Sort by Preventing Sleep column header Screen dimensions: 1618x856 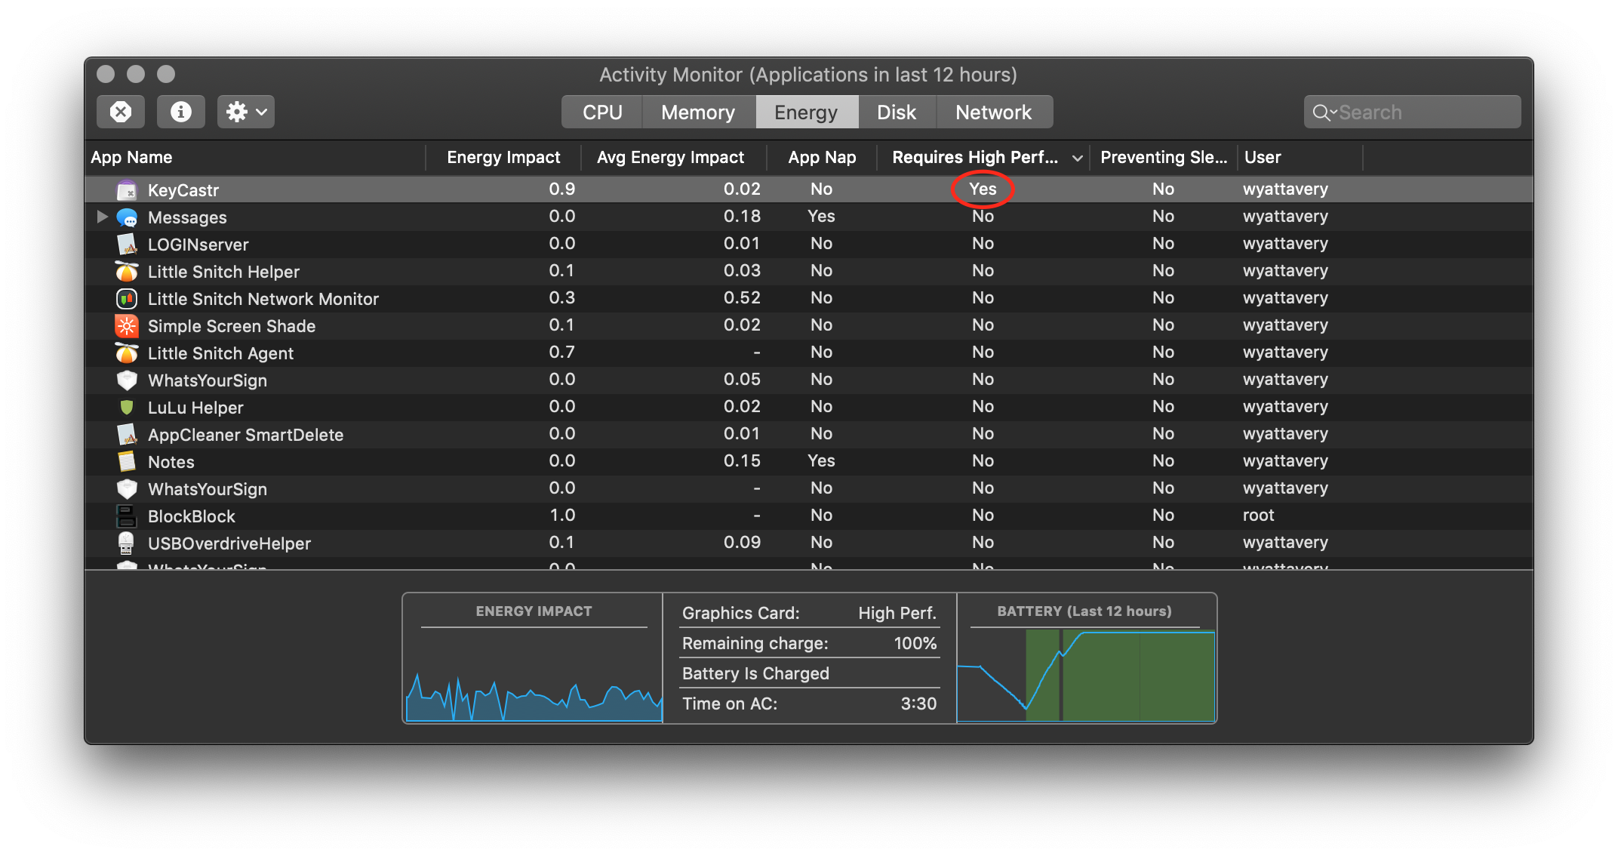[x=1164, y=157]
